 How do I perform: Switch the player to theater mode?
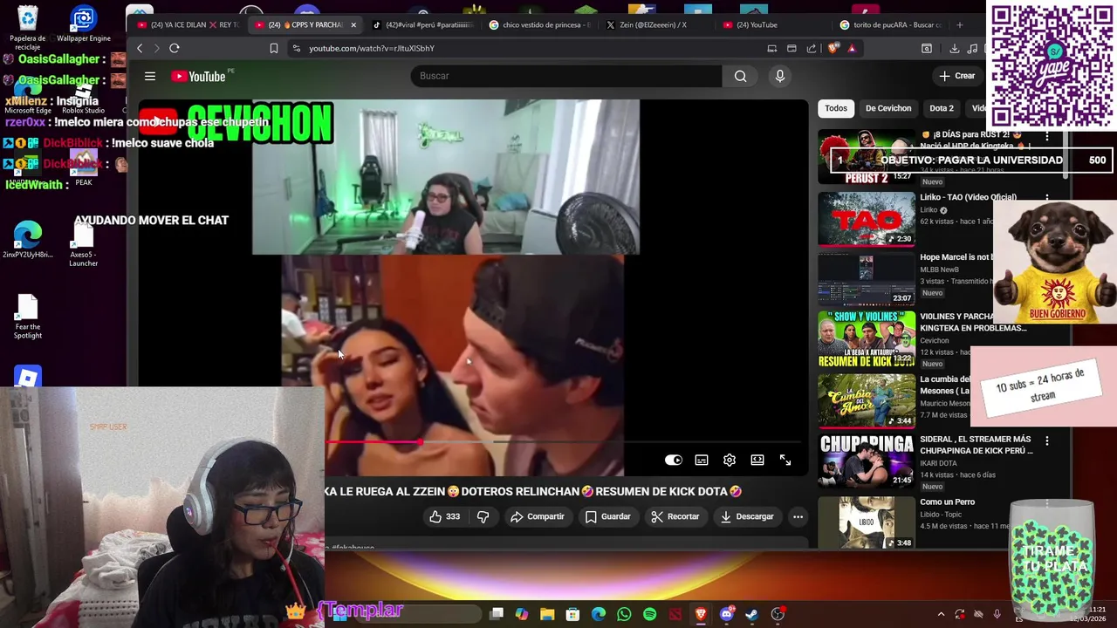757,461
